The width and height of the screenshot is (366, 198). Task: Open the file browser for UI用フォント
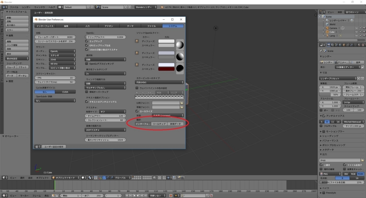coord(182,103)
